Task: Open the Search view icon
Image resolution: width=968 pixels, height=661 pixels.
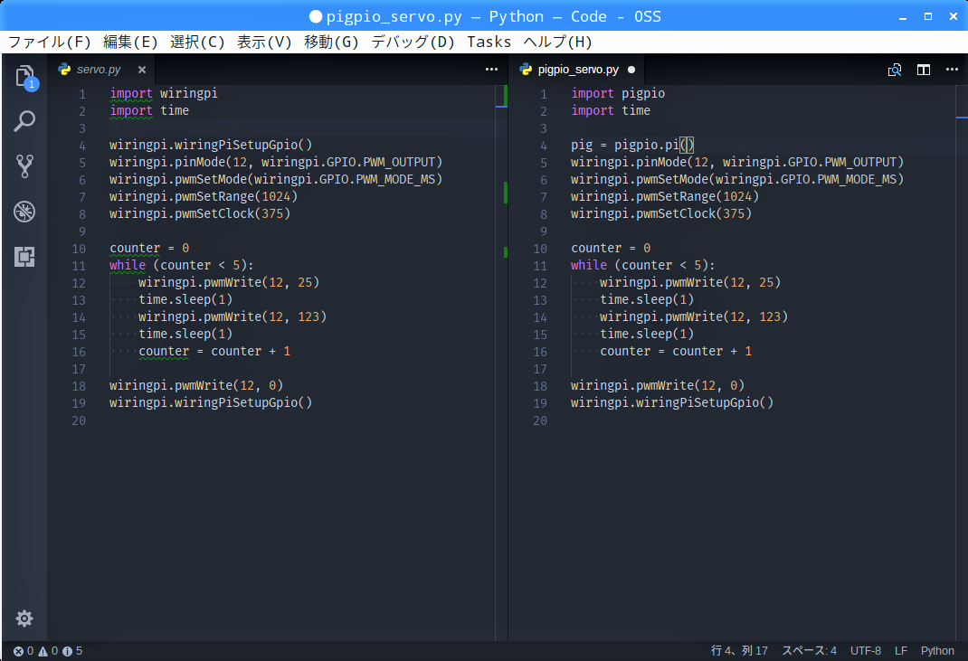Action: pyautogui.click(x=24, y=121)
